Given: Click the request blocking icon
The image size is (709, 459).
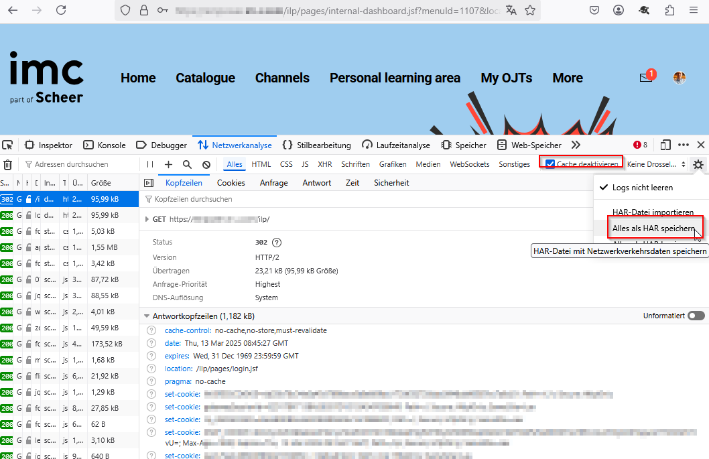Looking at the screenshot, I should click(206, 164).
